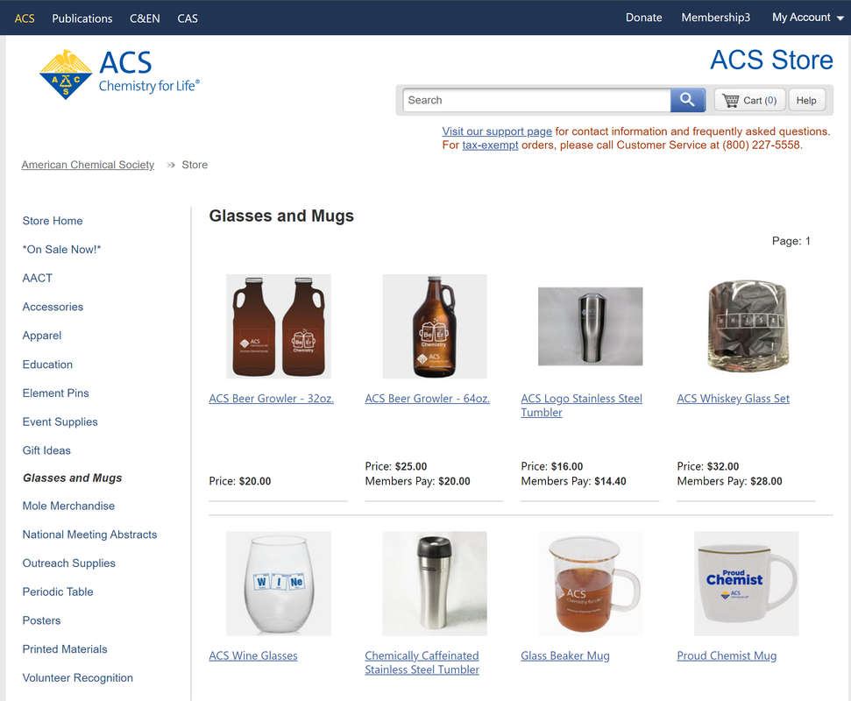Open the Wine Glasses product image
Image resolution: width=851 pixels, height=701 pixels.
tap(279, 584)
